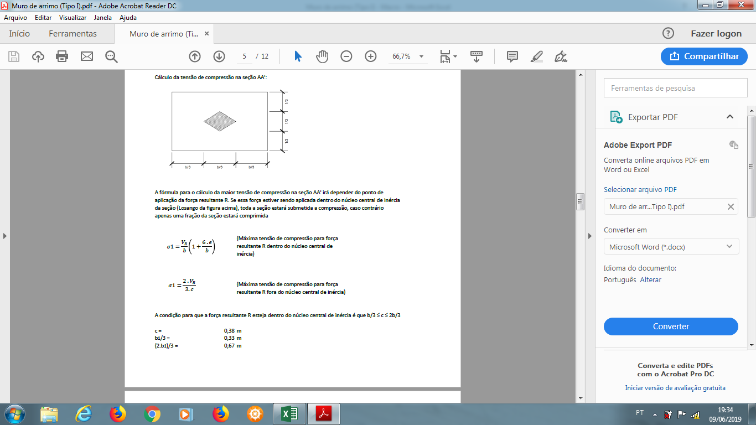Click the Selecionar arquivo PDF link

[x=640, y=190]
